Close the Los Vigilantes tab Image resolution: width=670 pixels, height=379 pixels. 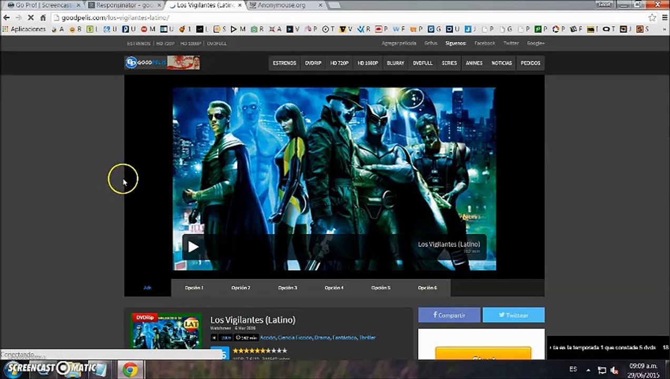239,5
